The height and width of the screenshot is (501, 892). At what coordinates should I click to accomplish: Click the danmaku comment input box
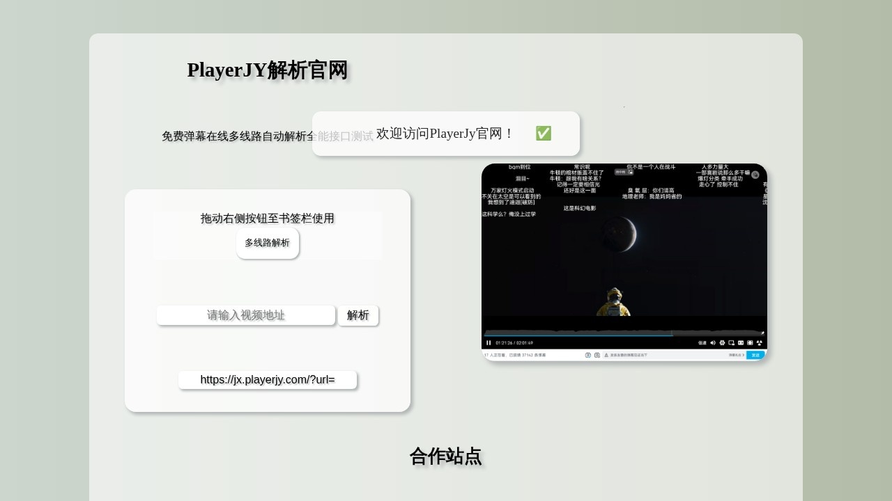tap(662, 355)
